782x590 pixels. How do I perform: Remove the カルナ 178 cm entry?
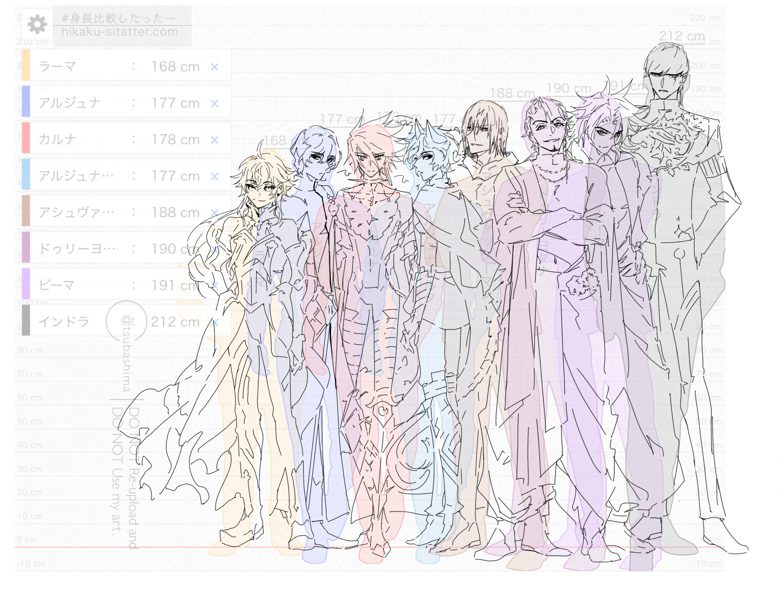[x=214, y=140]
